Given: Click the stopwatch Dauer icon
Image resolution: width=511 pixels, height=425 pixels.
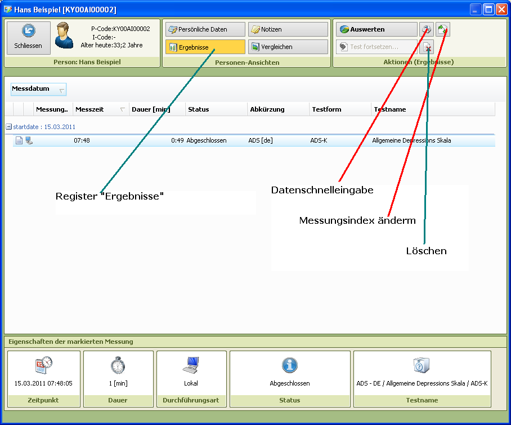Looking at the screenshot, I should [118, 365].
